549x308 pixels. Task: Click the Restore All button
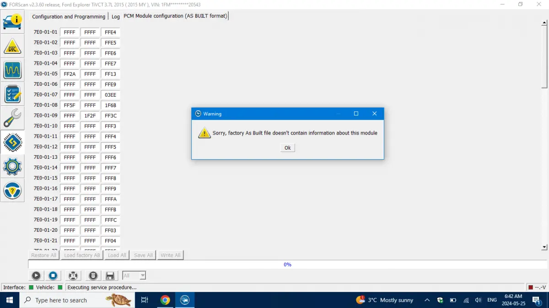43,255
